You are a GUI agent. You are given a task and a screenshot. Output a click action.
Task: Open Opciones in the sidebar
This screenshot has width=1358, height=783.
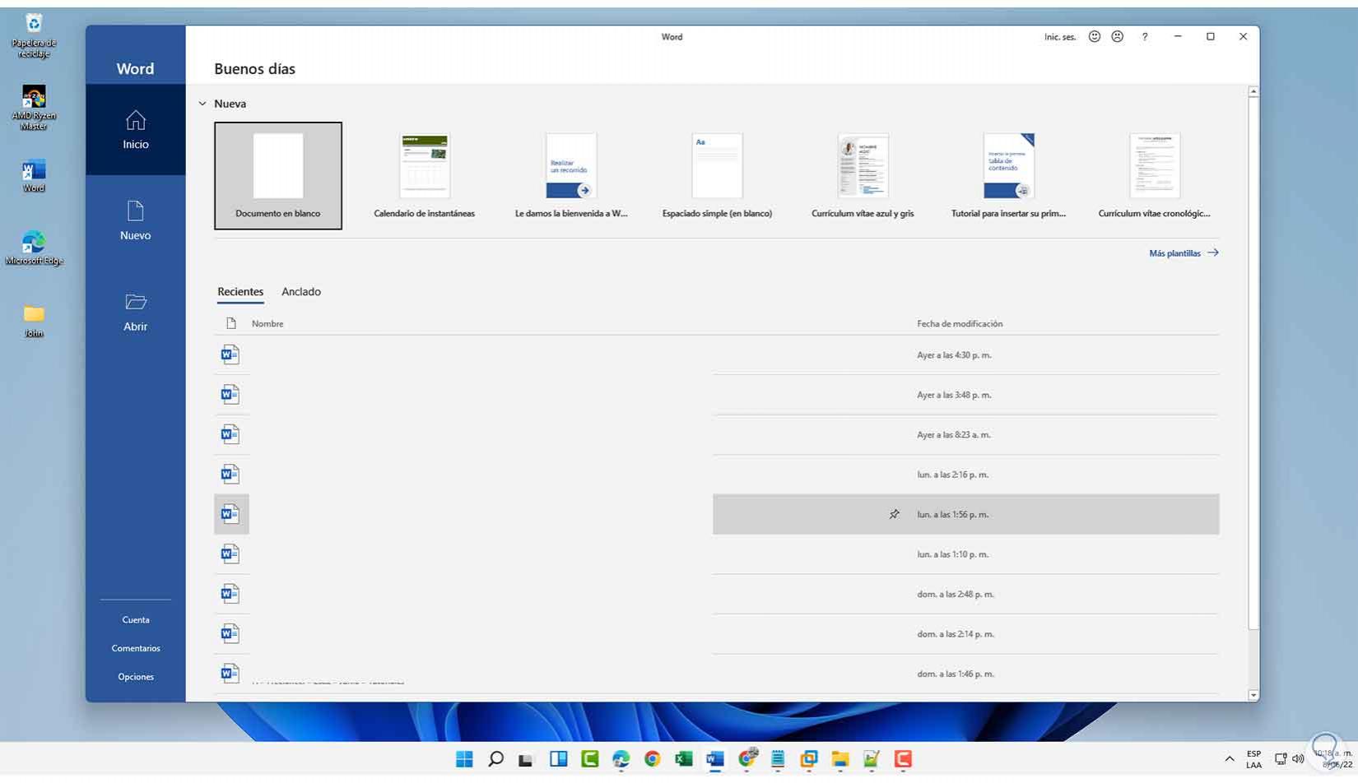(x=136, y=678)
